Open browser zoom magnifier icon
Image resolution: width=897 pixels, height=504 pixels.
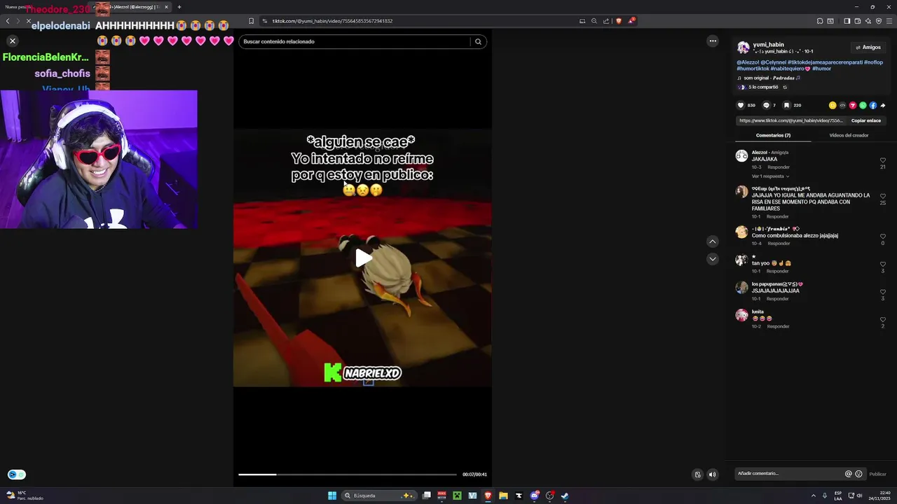[594, 21]
